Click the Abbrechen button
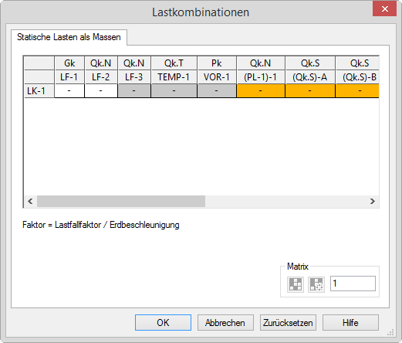The height and width of the screenshot is (343, 402). point(225,322)
